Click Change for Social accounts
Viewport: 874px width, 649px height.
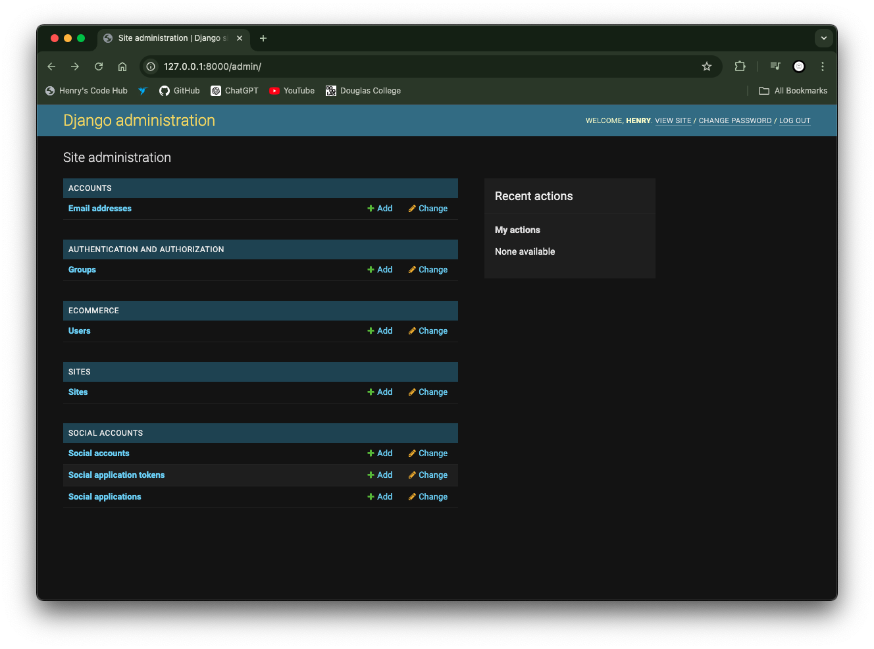click(428, 454)
